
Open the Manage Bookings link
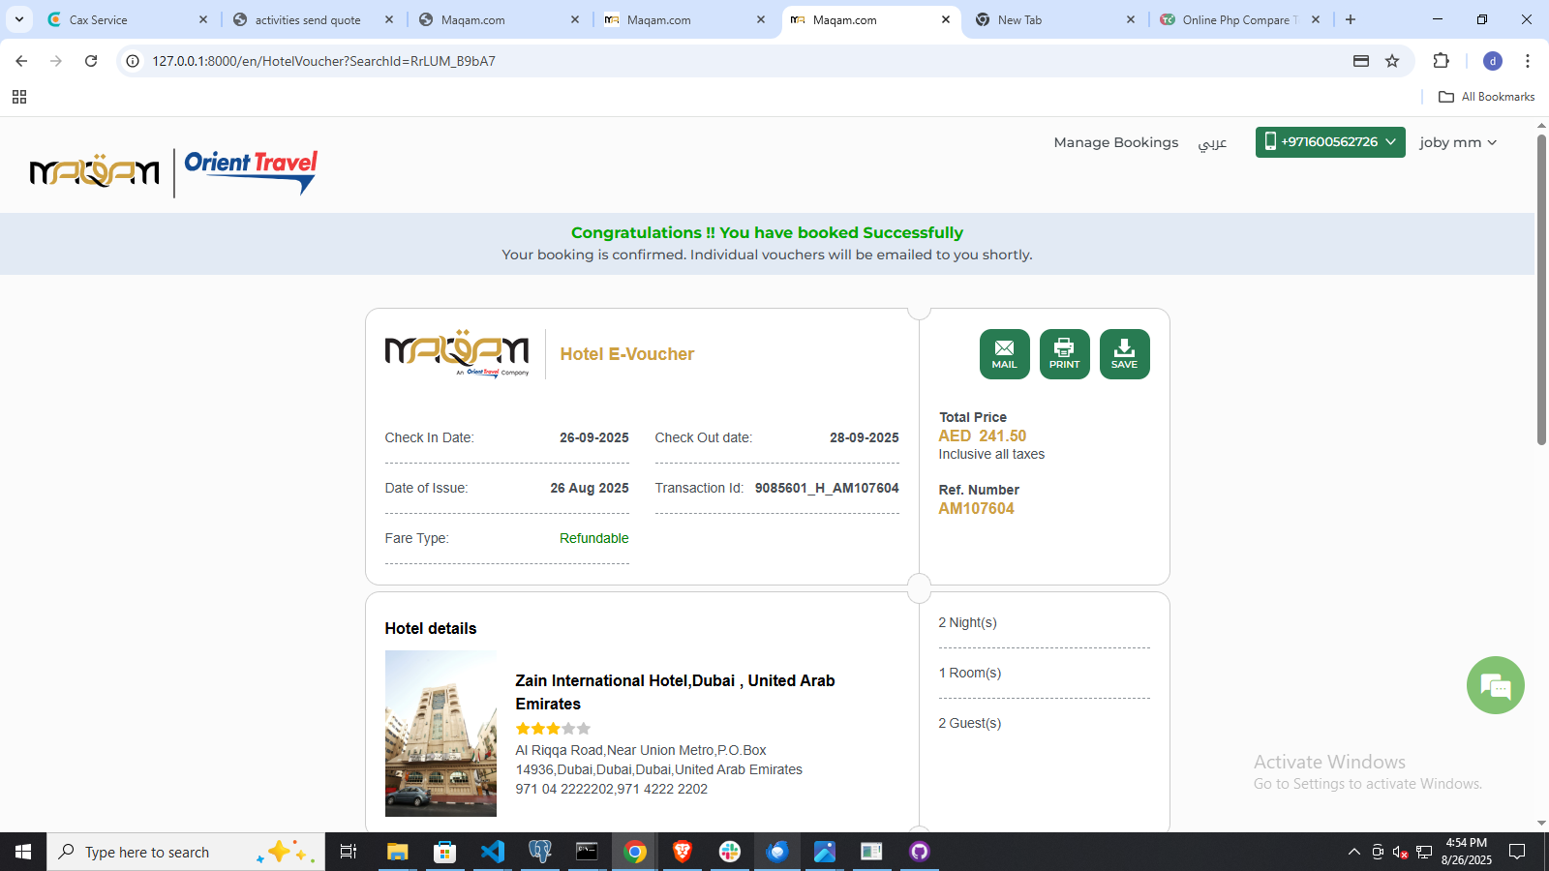pos(1115,142)
